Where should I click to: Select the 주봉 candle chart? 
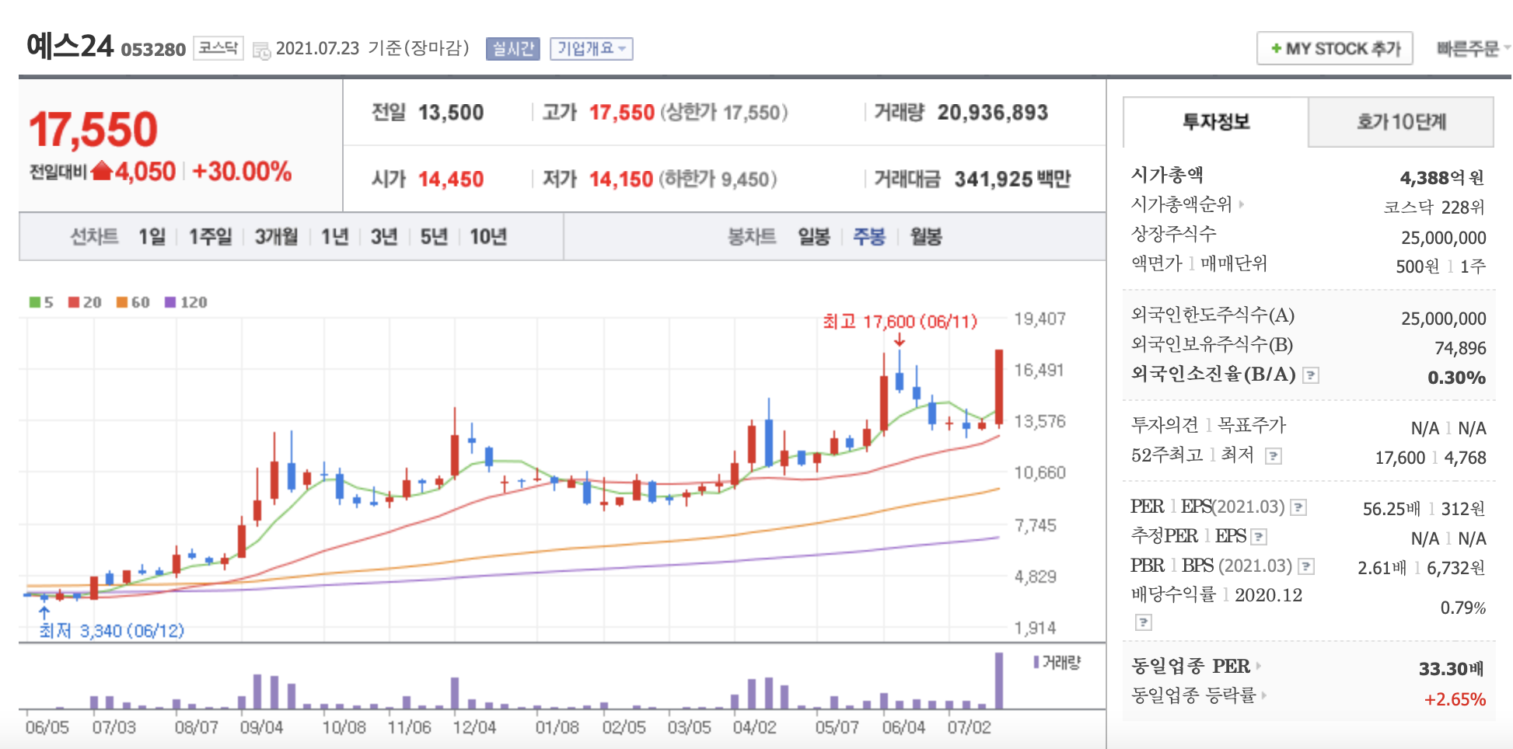869,236
